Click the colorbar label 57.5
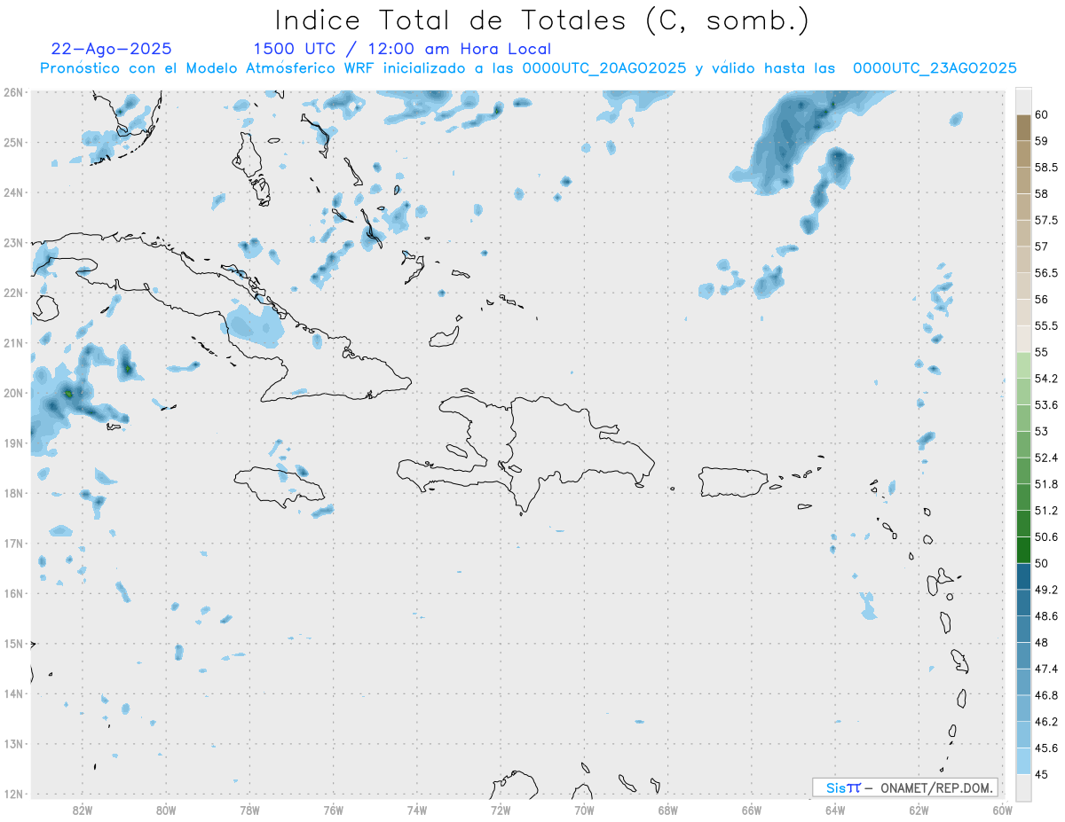 pos(1046,220)
